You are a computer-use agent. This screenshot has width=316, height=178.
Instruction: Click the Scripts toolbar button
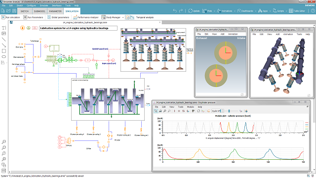[278, 11]
